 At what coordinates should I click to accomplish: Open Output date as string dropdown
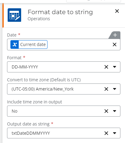(x=115, y=133)
